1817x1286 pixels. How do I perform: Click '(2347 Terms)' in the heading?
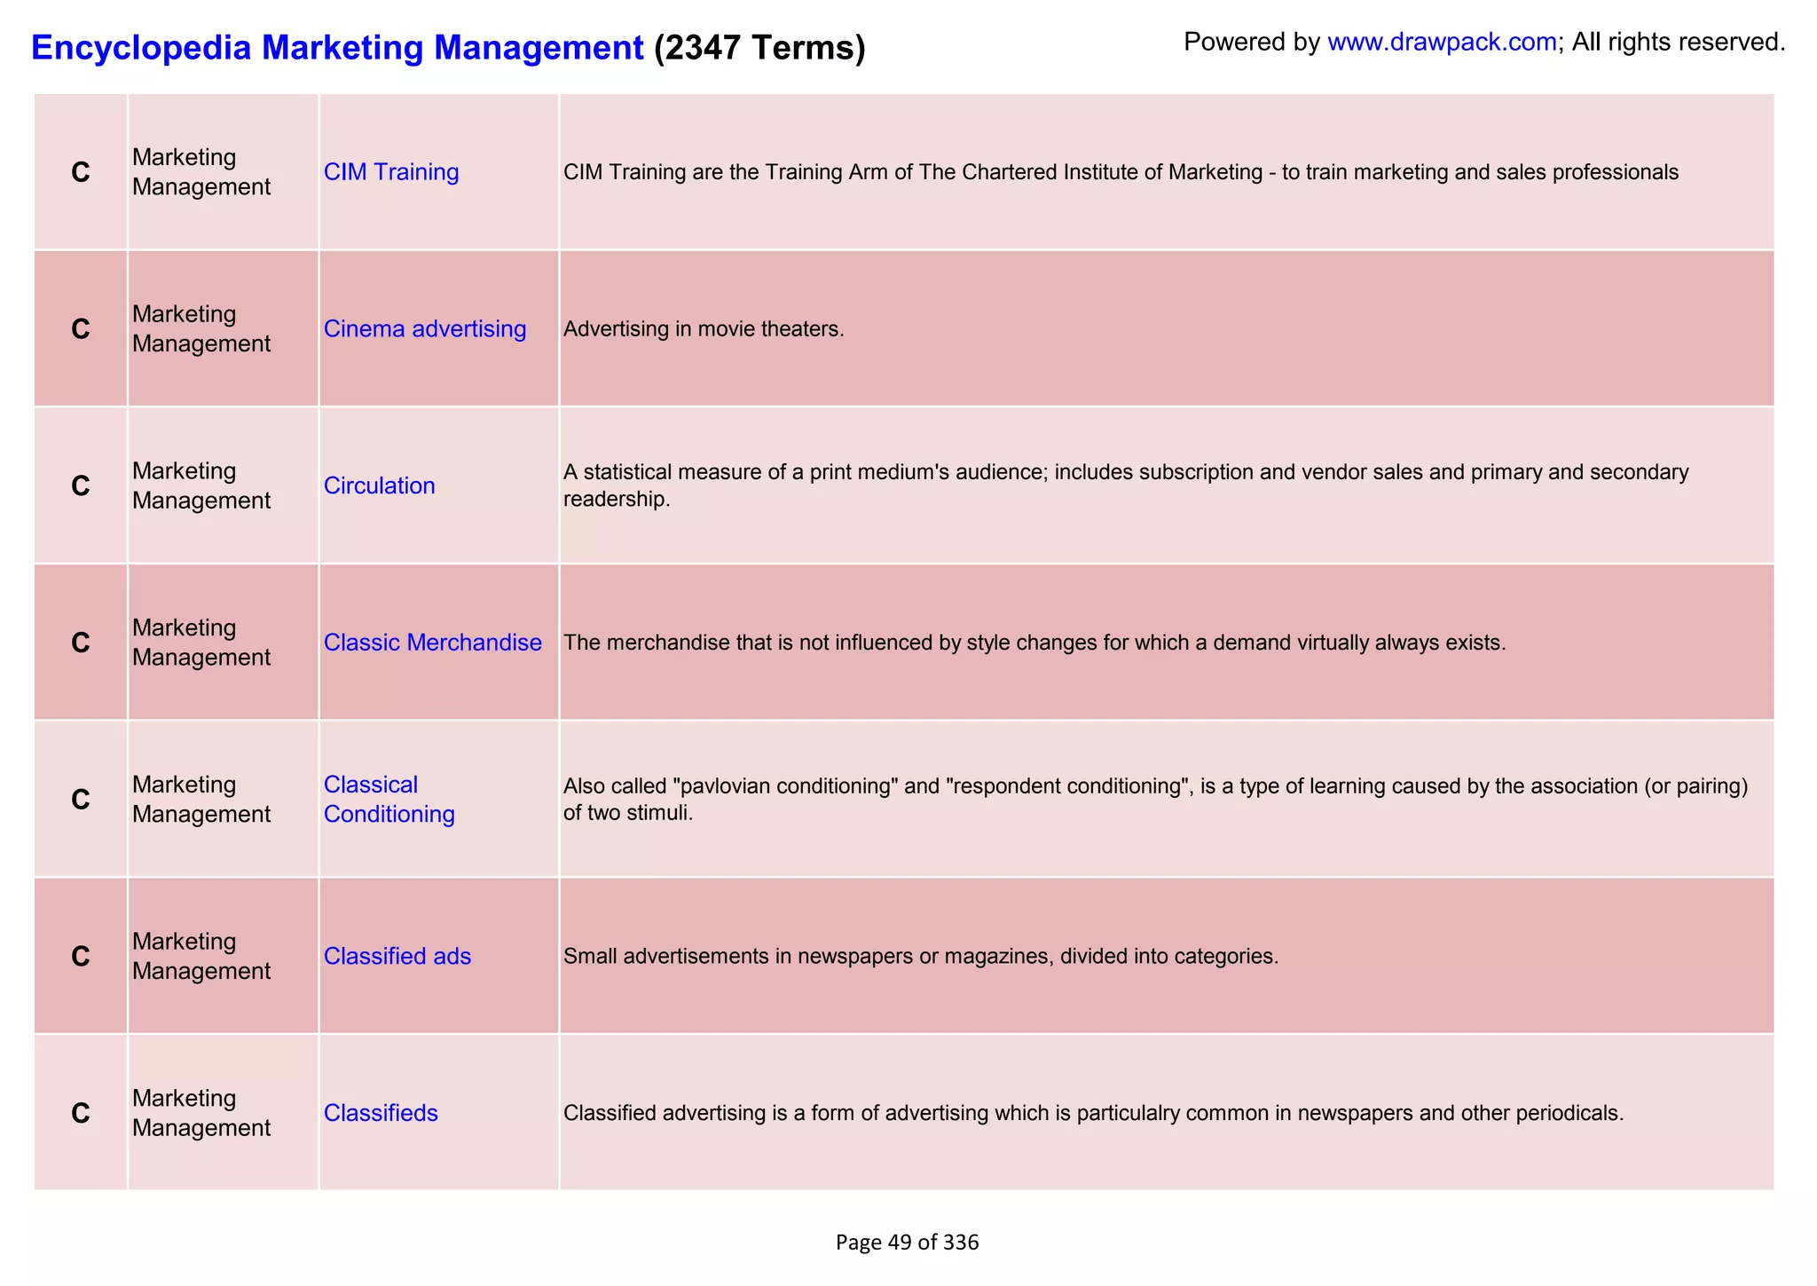pyautogui.click(x=759, y=47)
